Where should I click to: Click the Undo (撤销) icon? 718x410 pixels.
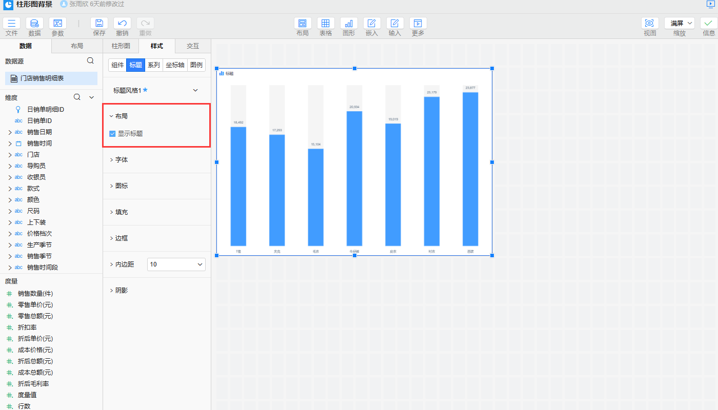122,24
